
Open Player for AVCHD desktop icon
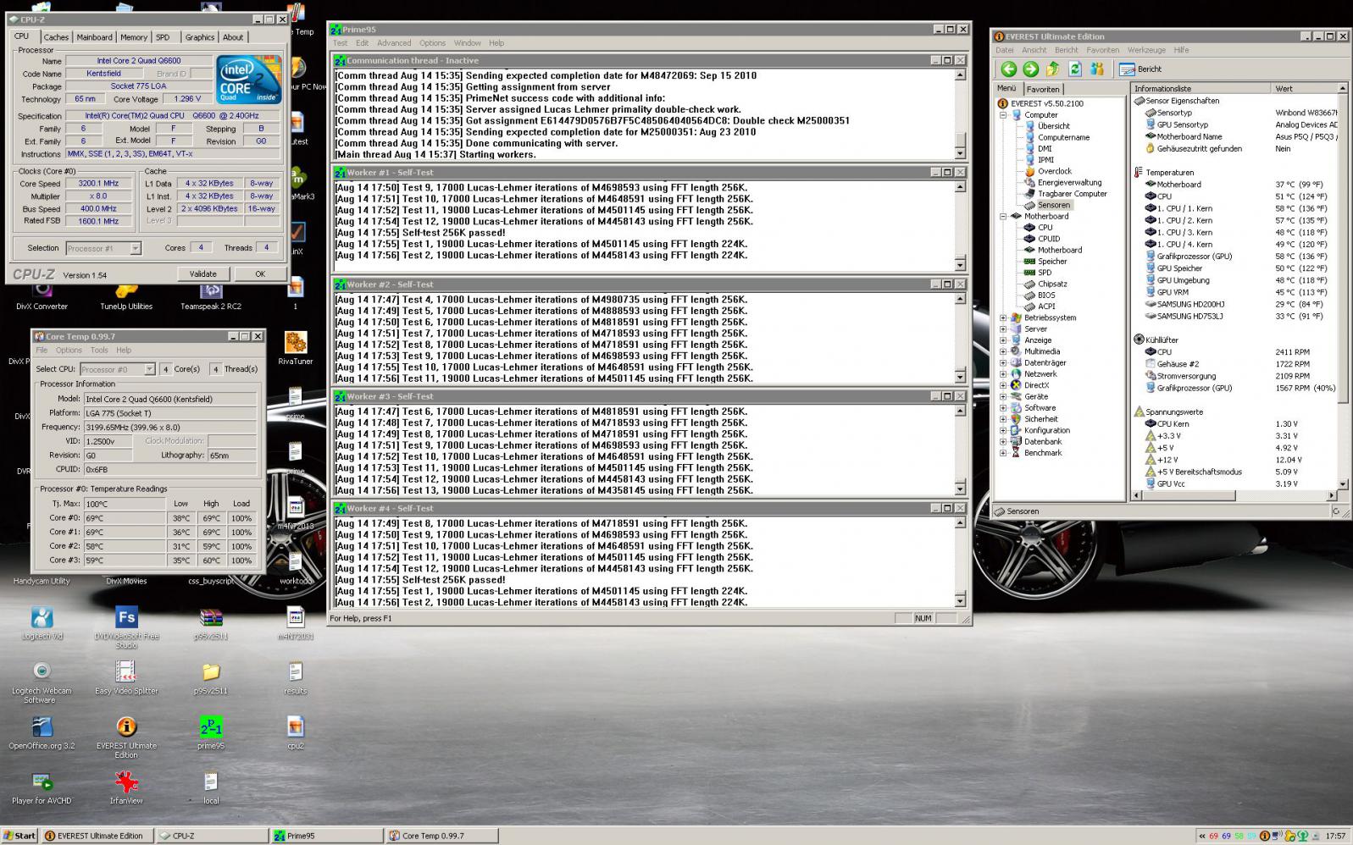(x=42, y=788)
